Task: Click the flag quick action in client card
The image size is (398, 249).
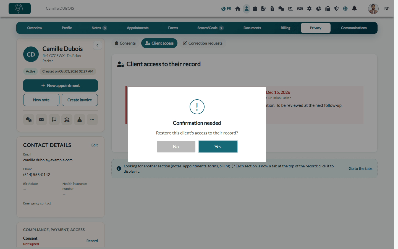Action: [54, 120]
